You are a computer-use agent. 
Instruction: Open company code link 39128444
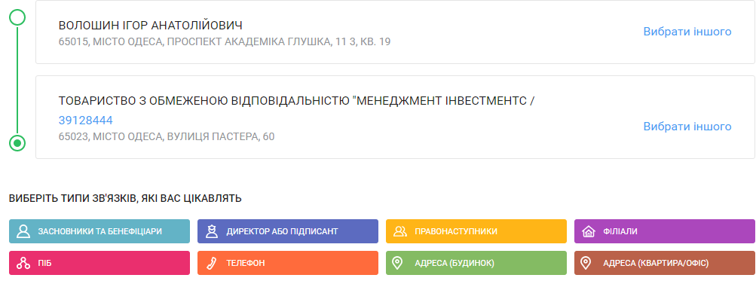click(86, 120)
